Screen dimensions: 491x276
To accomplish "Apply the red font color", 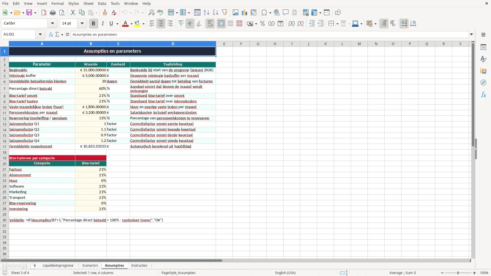I will coord(125,24).
